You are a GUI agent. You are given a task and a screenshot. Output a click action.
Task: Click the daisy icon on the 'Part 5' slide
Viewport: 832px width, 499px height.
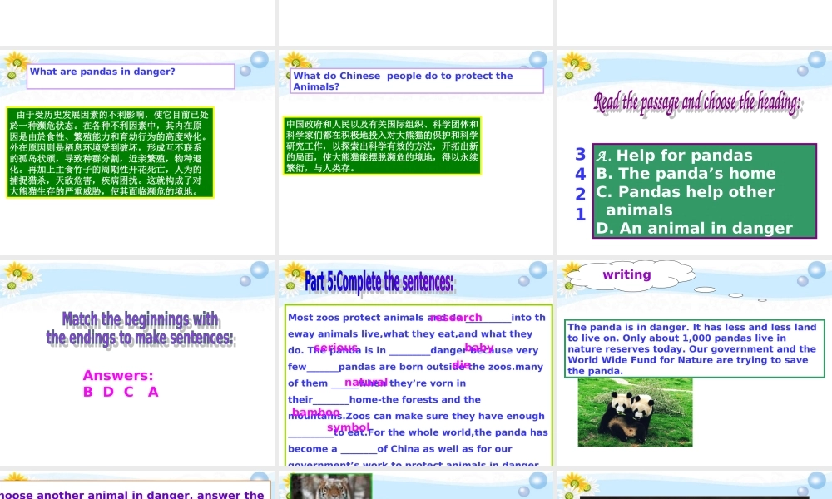(293, 274)
